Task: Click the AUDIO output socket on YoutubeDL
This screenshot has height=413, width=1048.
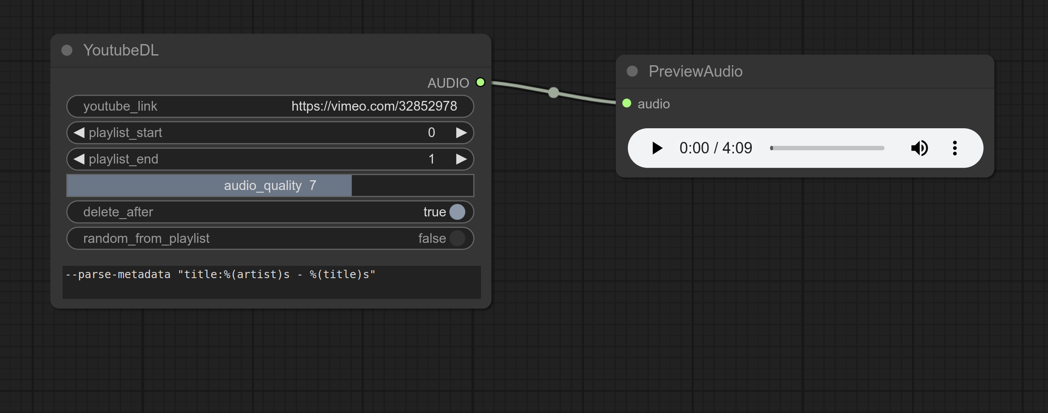Action: pos(481,82)
